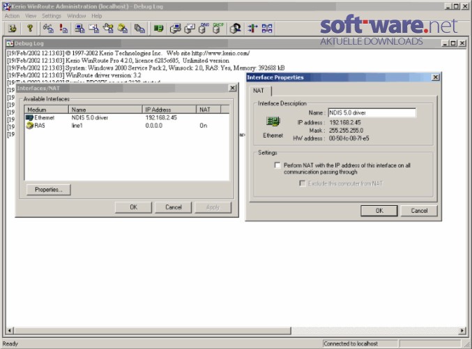
Task: Open the port mapping toolbar icon
Action: tap(267, 29)
